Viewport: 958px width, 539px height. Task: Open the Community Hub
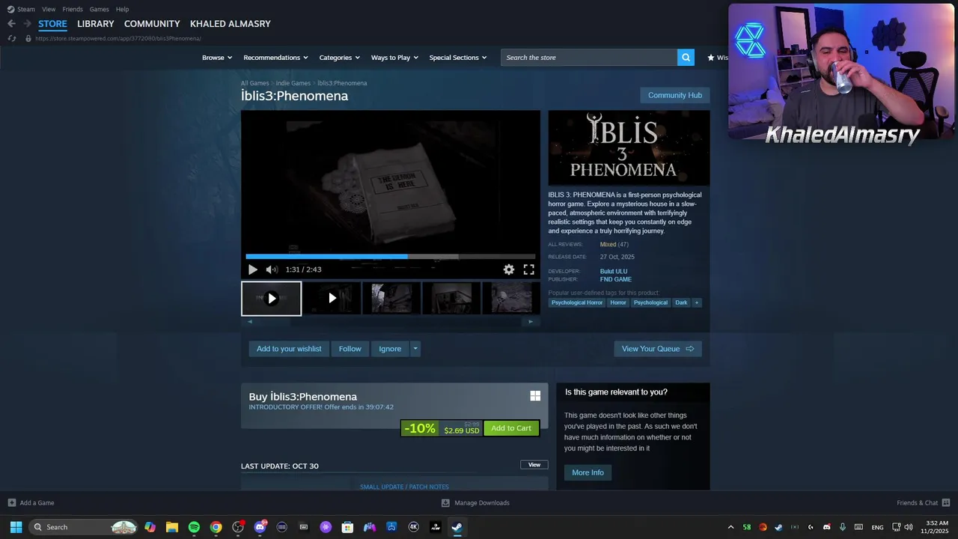(x=675, y=95)
